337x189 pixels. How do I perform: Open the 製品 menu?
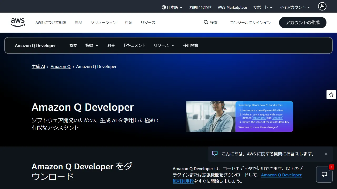pyautogui.click(x=78, y=23)
